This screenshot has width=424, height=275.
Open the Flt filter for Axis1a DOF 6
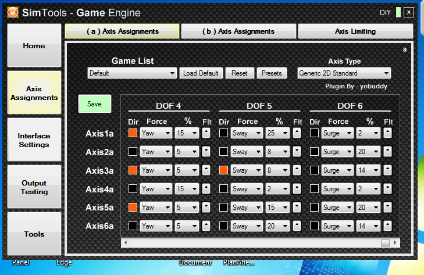click(387, 133)
